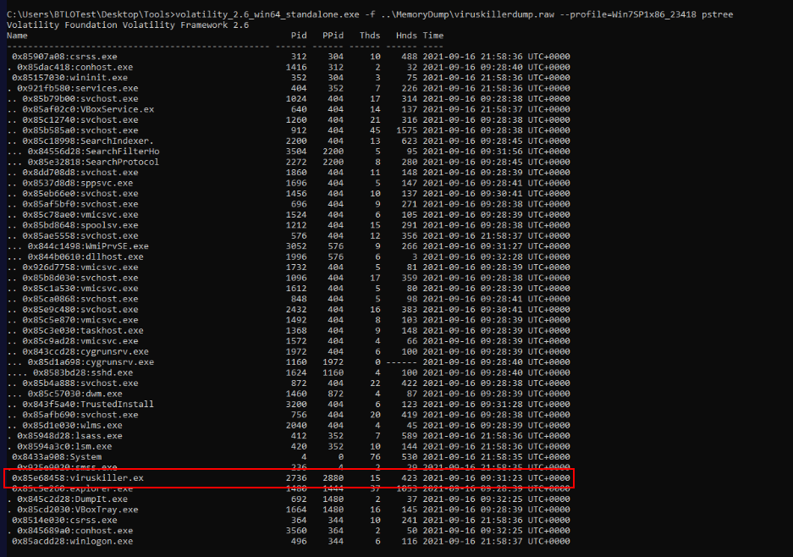
Task: Click the 0x85c9ad28:vmicsvc.exe entry
Action: point(80,341)
